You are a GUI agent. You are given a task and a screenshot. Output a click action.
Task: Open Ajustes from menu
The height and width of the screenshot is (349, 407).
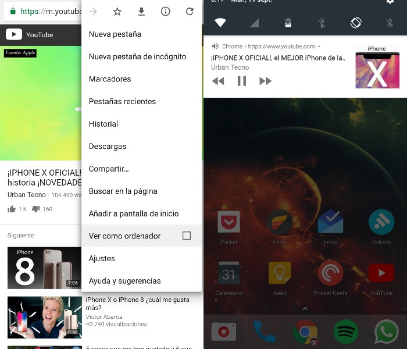click(141, 258)
